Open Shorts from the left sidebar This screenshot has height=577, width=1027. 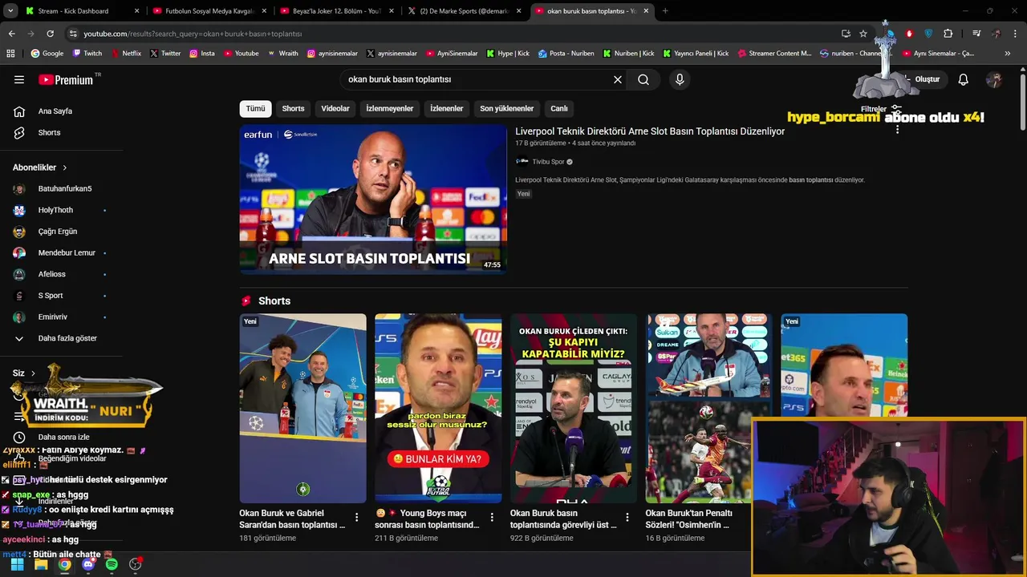pyautogui.click(x=49, y=132)
